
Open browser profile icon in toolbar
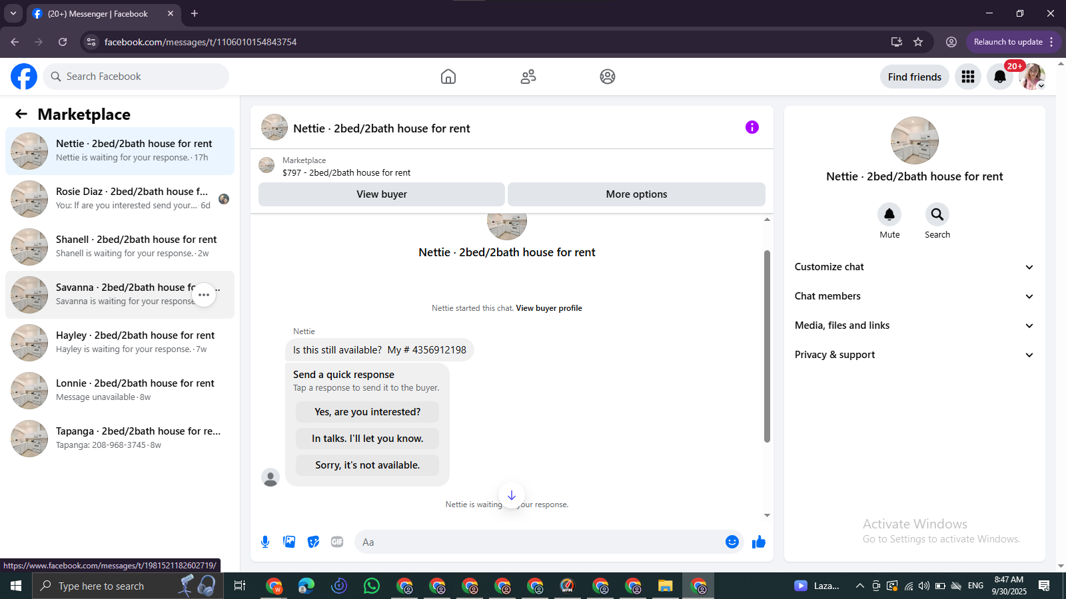951,42
